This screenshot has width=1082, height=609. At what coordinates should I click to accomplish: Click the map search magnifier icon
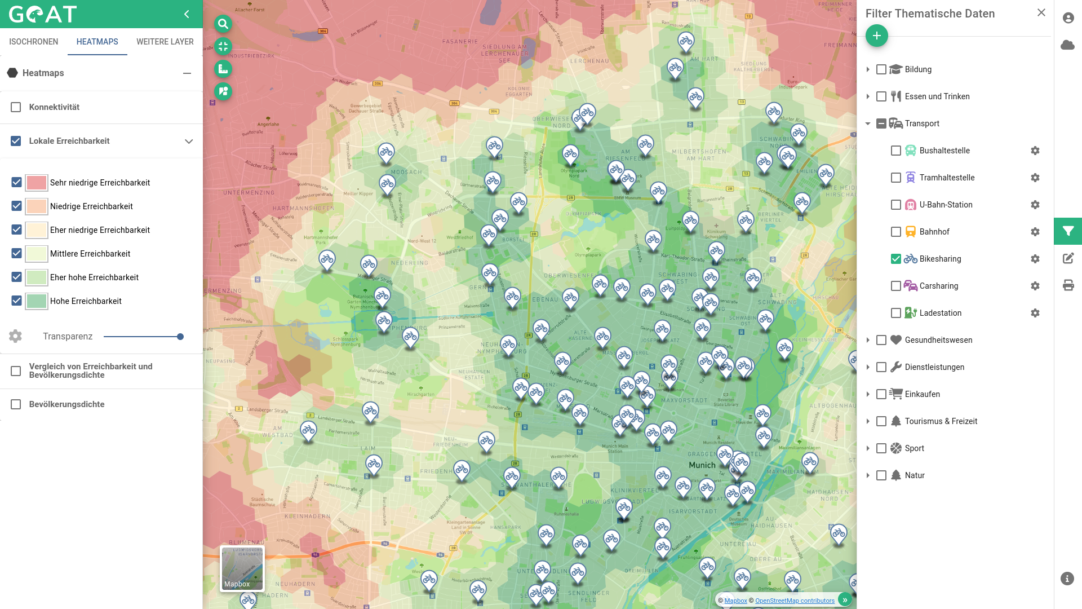[x=223, y=24]
